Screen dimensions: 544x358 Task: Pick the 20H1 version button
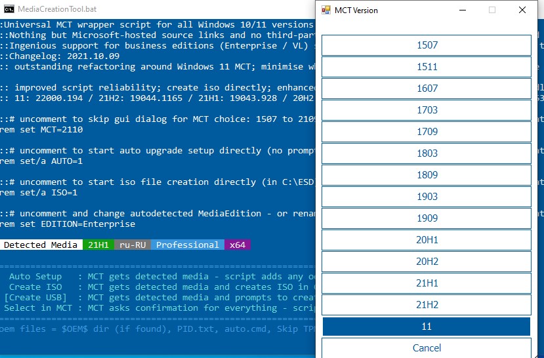[x=427, y=240]
